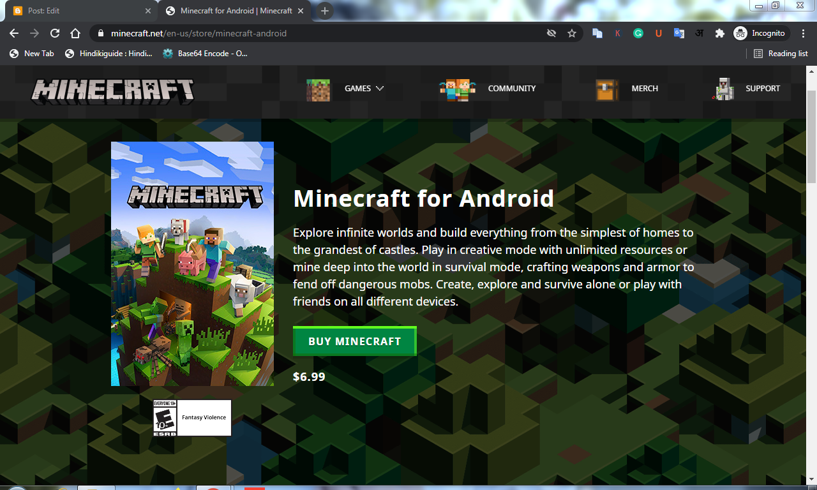Open the New Tab bookmark
This screenshot has height=490, width=817.
tap(31, 54)
